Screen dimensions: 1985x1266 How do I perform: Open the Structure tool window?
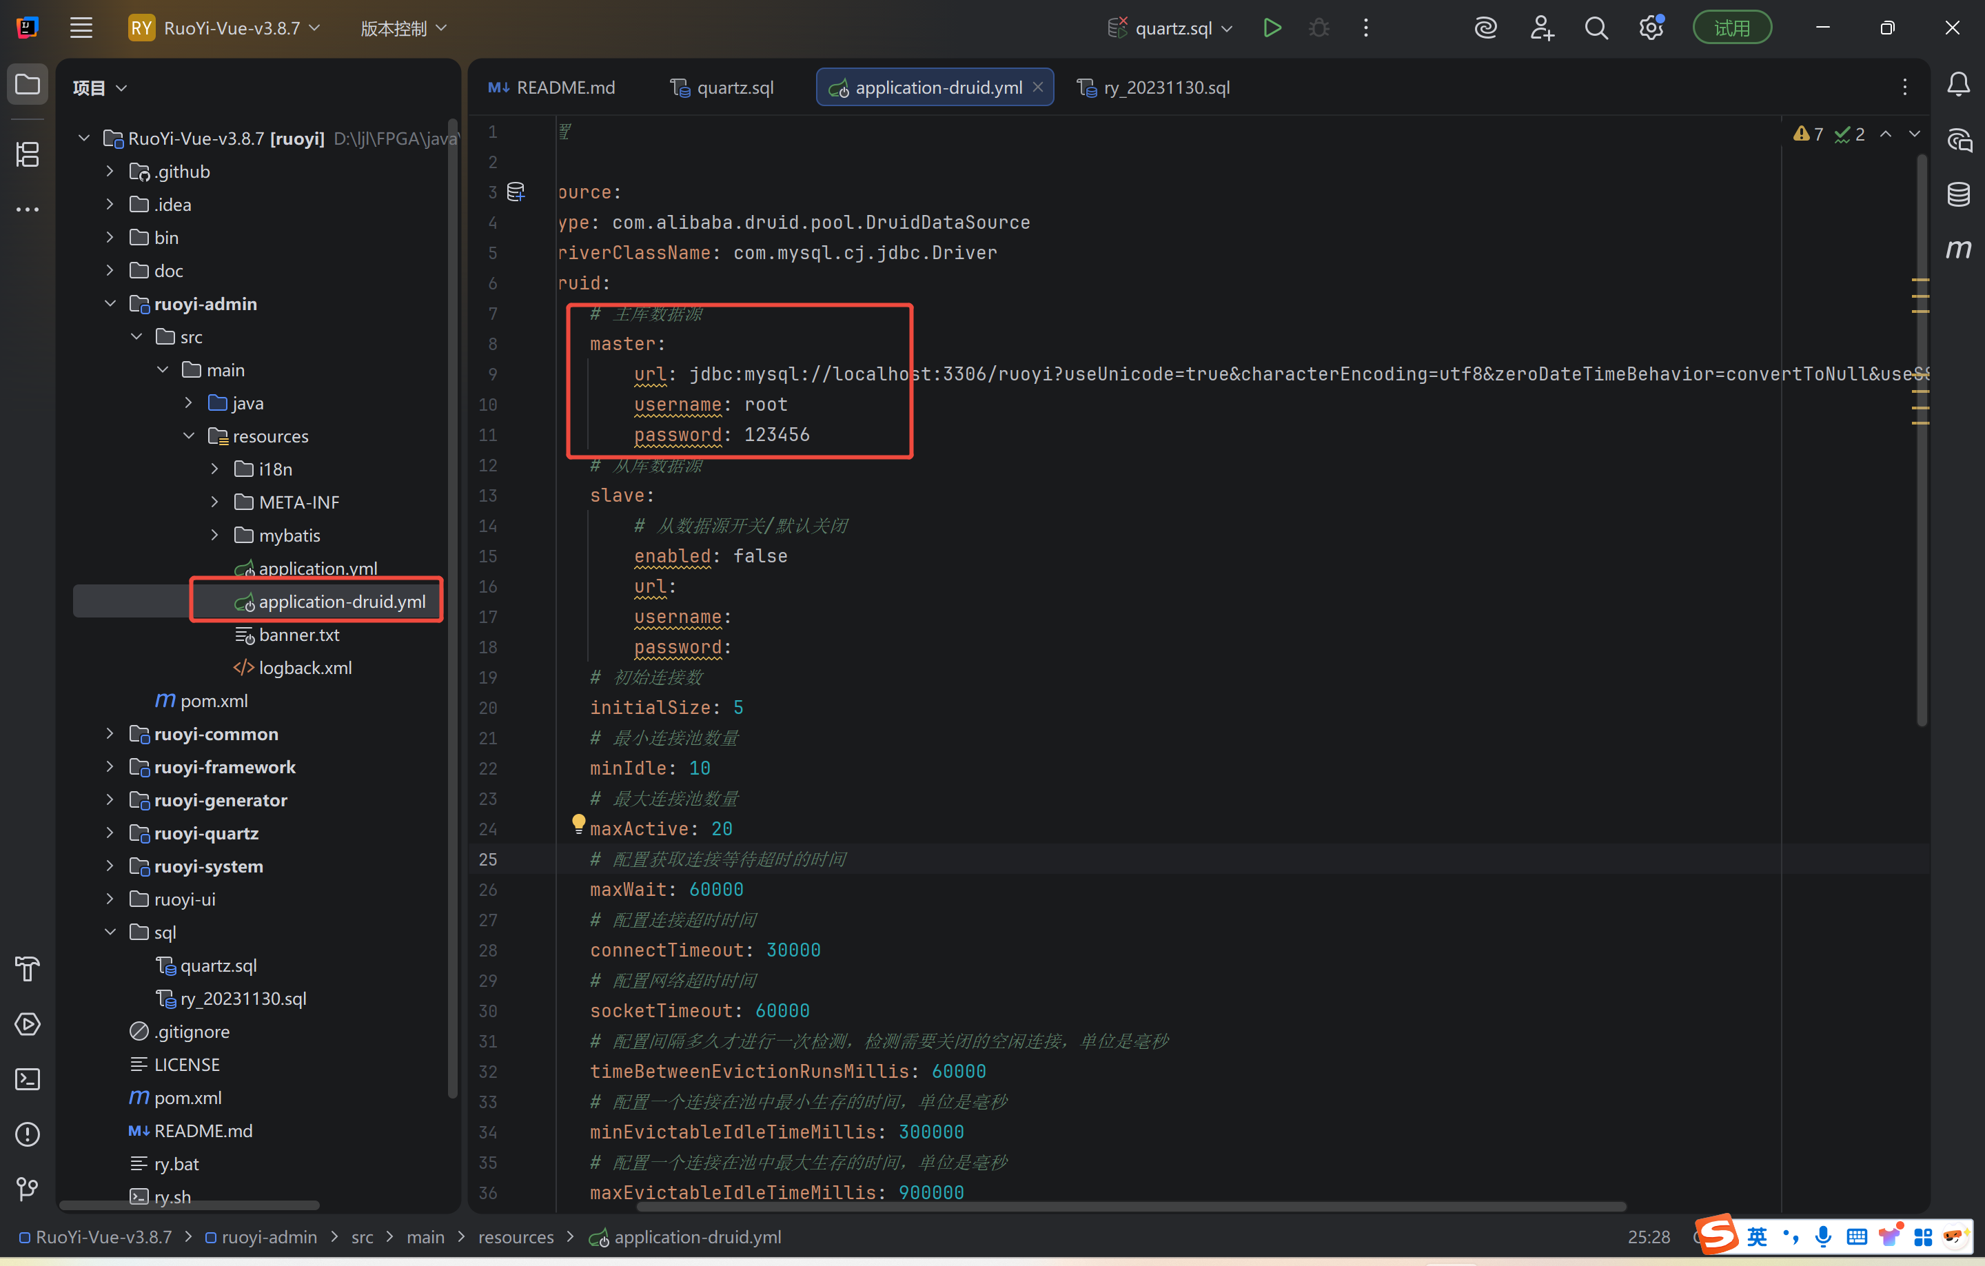pyautogui.click(x=27, y=154)
